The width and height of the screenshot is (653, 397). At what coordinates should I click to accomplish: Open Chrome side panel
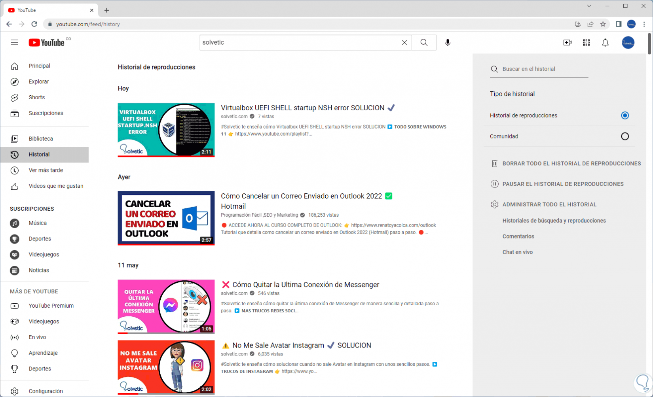click(619, 24)
